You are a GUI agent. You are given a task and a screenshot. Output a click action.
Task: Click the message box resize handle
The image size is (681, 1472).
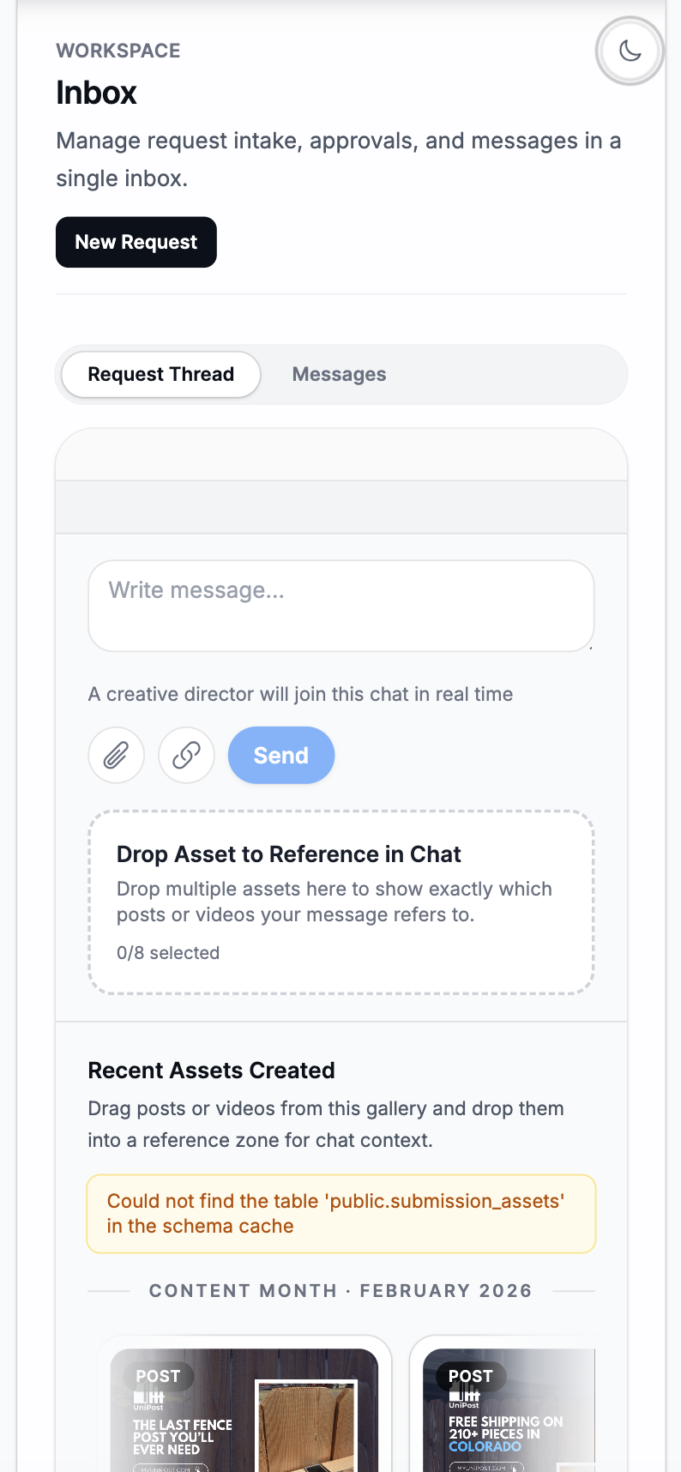[590, 647]
